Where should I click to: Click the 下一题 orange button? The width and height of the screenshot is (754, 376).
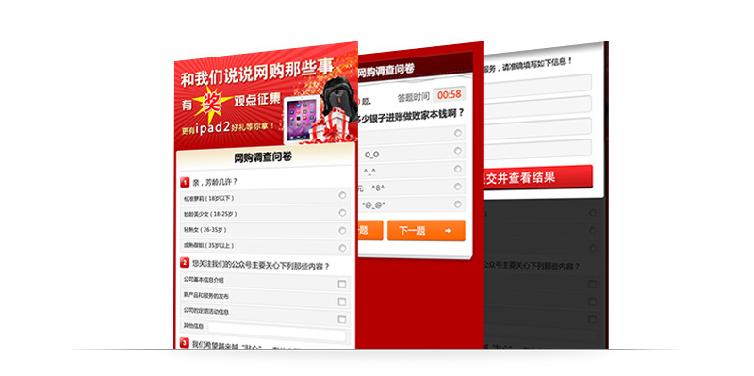tap(426, 230)
